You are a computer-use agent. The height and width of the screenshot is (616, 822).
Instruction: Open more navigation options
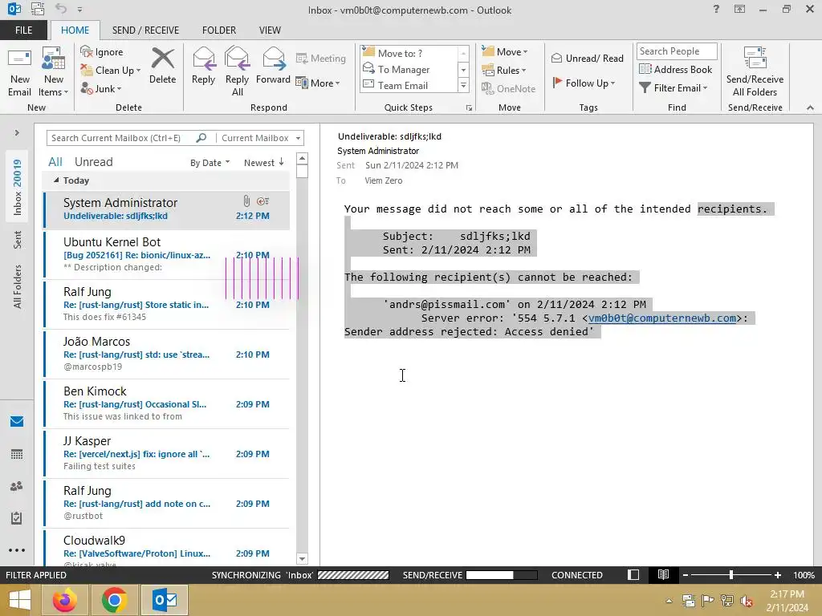[17, 550]
